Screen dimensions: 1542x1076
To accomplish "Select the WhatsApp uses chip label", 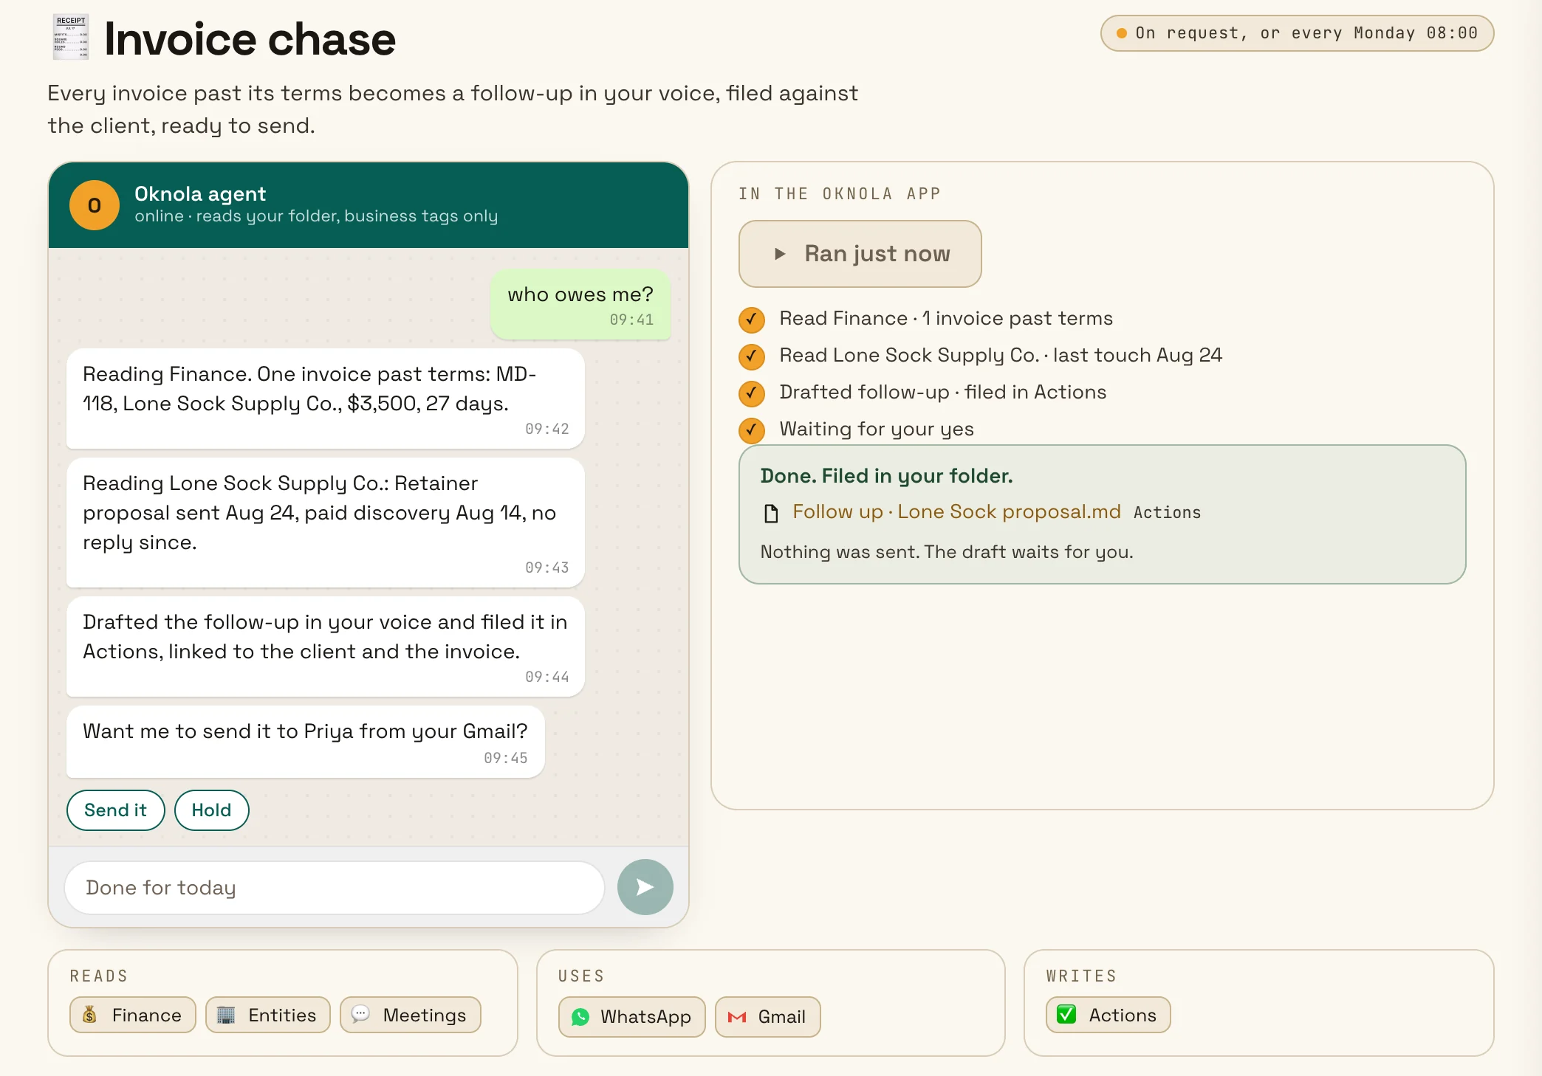I will pos(645,1017).
